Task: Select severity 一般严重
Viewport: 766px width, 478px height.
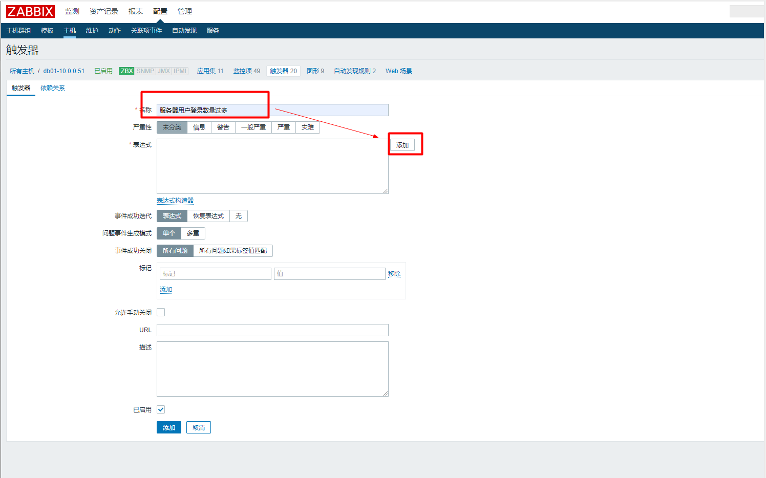Action: [x=253, y=127]
